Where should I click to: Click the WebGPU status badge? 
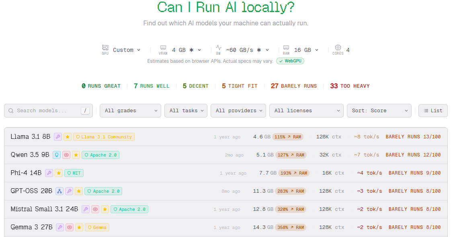point(290,61)
